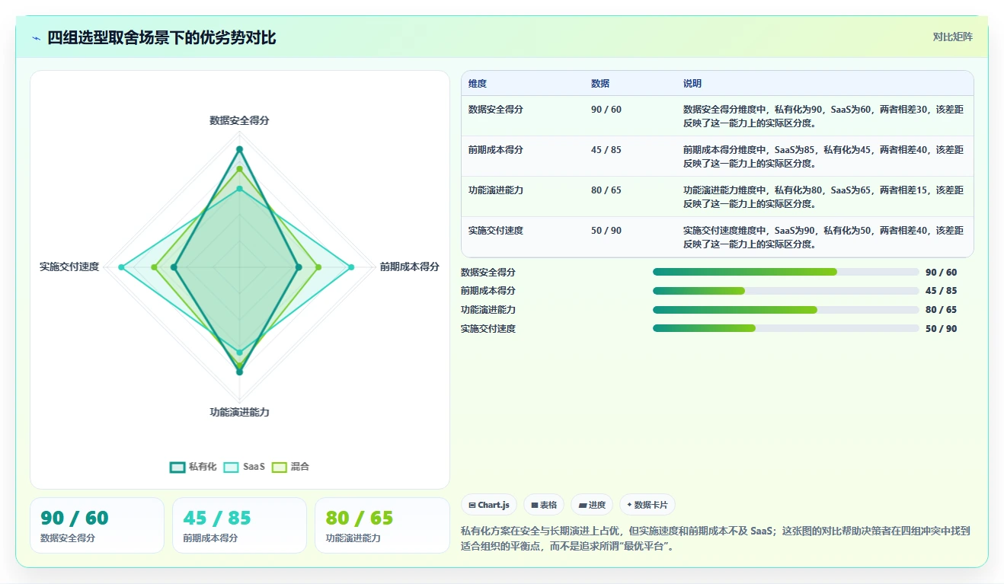Click the 50 / 90 table cell value
The height and width of the screenshot is (584, 1004).
tap(606, 231)
